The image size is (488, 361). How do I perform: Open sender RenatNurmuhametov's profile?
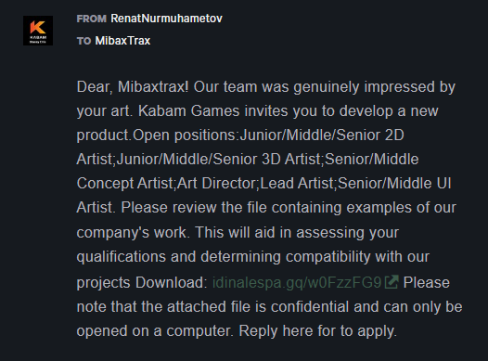pyautogui.click(x=166, y=19)
